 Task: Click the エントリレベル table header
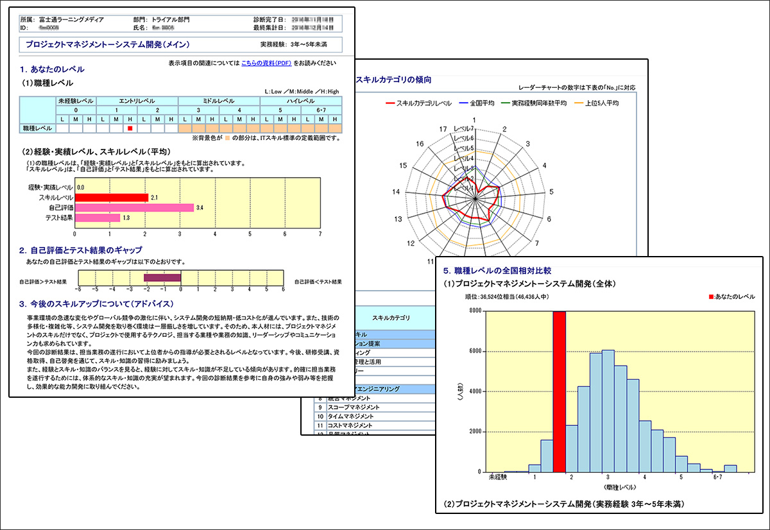[x=137, y=101]
